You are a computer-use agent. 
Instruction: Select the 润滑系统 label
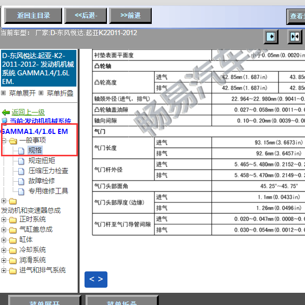point(33,260)
